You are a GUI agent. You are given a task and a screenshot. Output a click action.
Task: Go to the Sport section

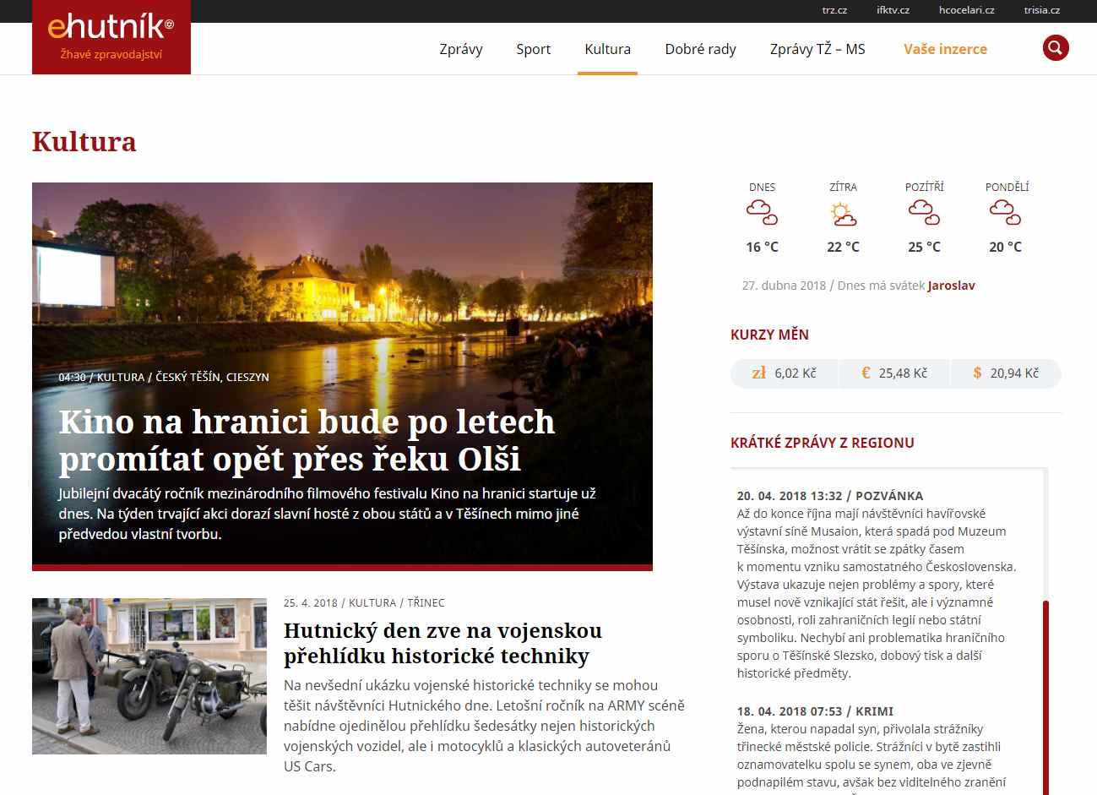[x=534, y=49]
